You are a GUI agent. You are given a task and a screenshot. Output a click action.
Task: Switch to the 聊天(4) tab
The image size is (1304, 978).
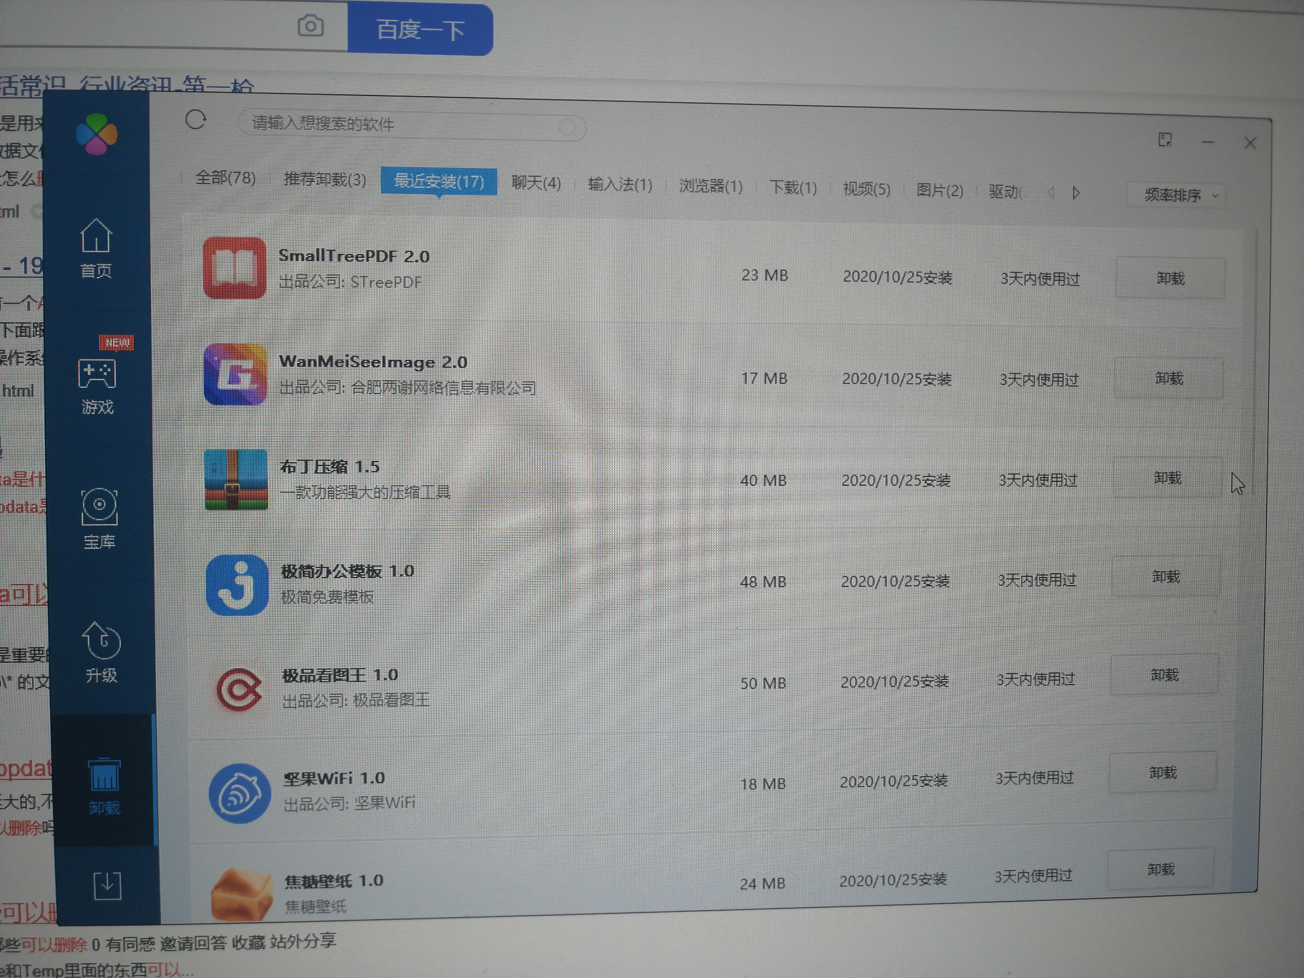[536, 183]
